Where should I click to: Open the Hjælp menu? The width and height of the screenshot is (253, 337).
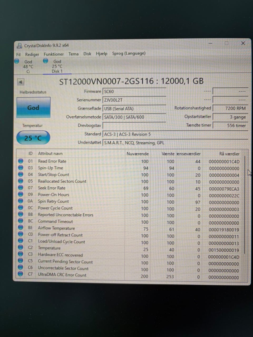coord(101,53)
